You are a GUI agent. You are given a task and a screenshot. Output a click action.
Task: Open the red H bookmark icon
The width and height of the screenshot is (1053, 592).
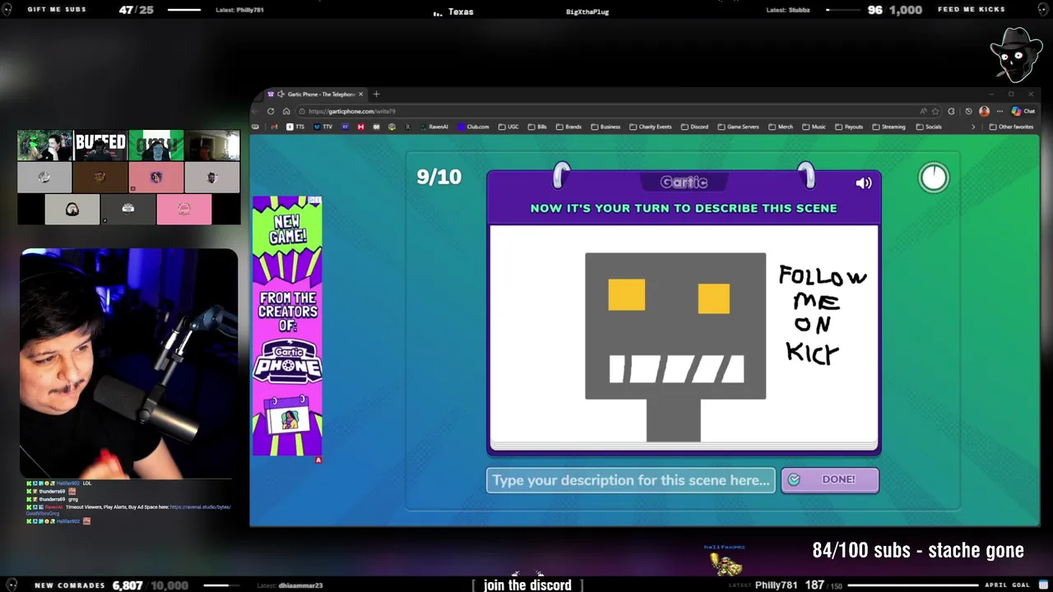tap(360, 127)
